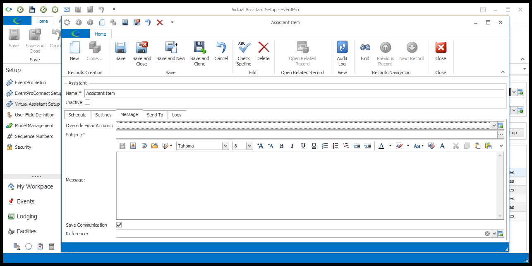The height and width of the screenshot is (266, 532).
Task: Expand the message toolbar overflow chevron
Action: coord(501,146)
